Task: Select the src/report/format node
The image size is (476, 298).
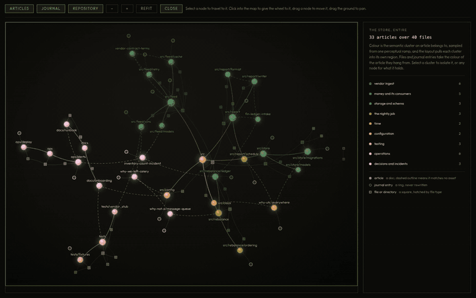Action: point(227,75)
